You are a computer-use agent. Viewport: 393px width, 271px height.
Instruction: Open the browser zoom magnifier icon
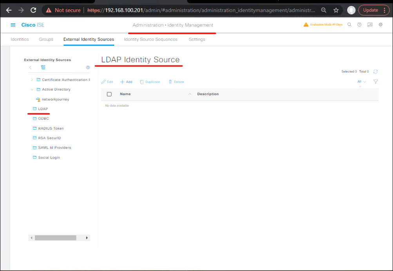click(x=324, y=10)
